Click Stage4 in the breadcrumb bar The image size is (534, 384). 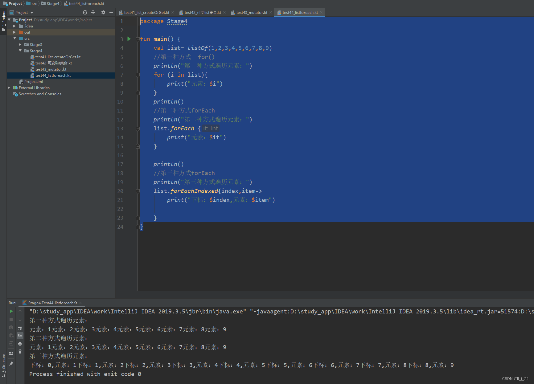click(x=50, y=4)
